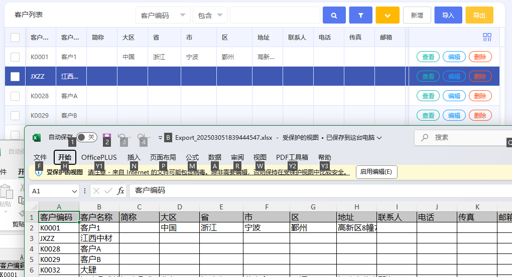This screenshot has height=277, width=512.
Task: Click the paste icon in background Excel window
Action: click(6, 192)
